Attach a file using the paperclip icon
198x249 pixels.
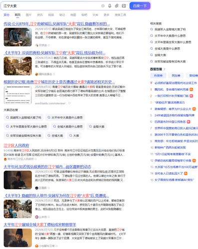pos(117,6)
